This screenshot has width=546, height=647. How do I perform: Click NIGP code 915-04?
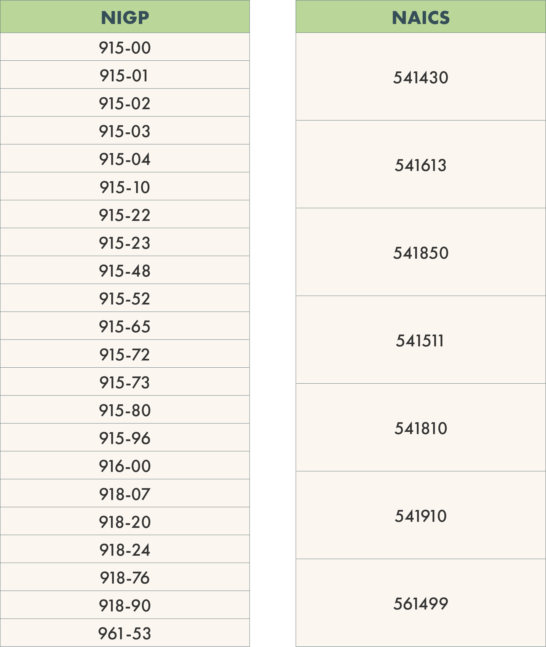coord(125,159)
